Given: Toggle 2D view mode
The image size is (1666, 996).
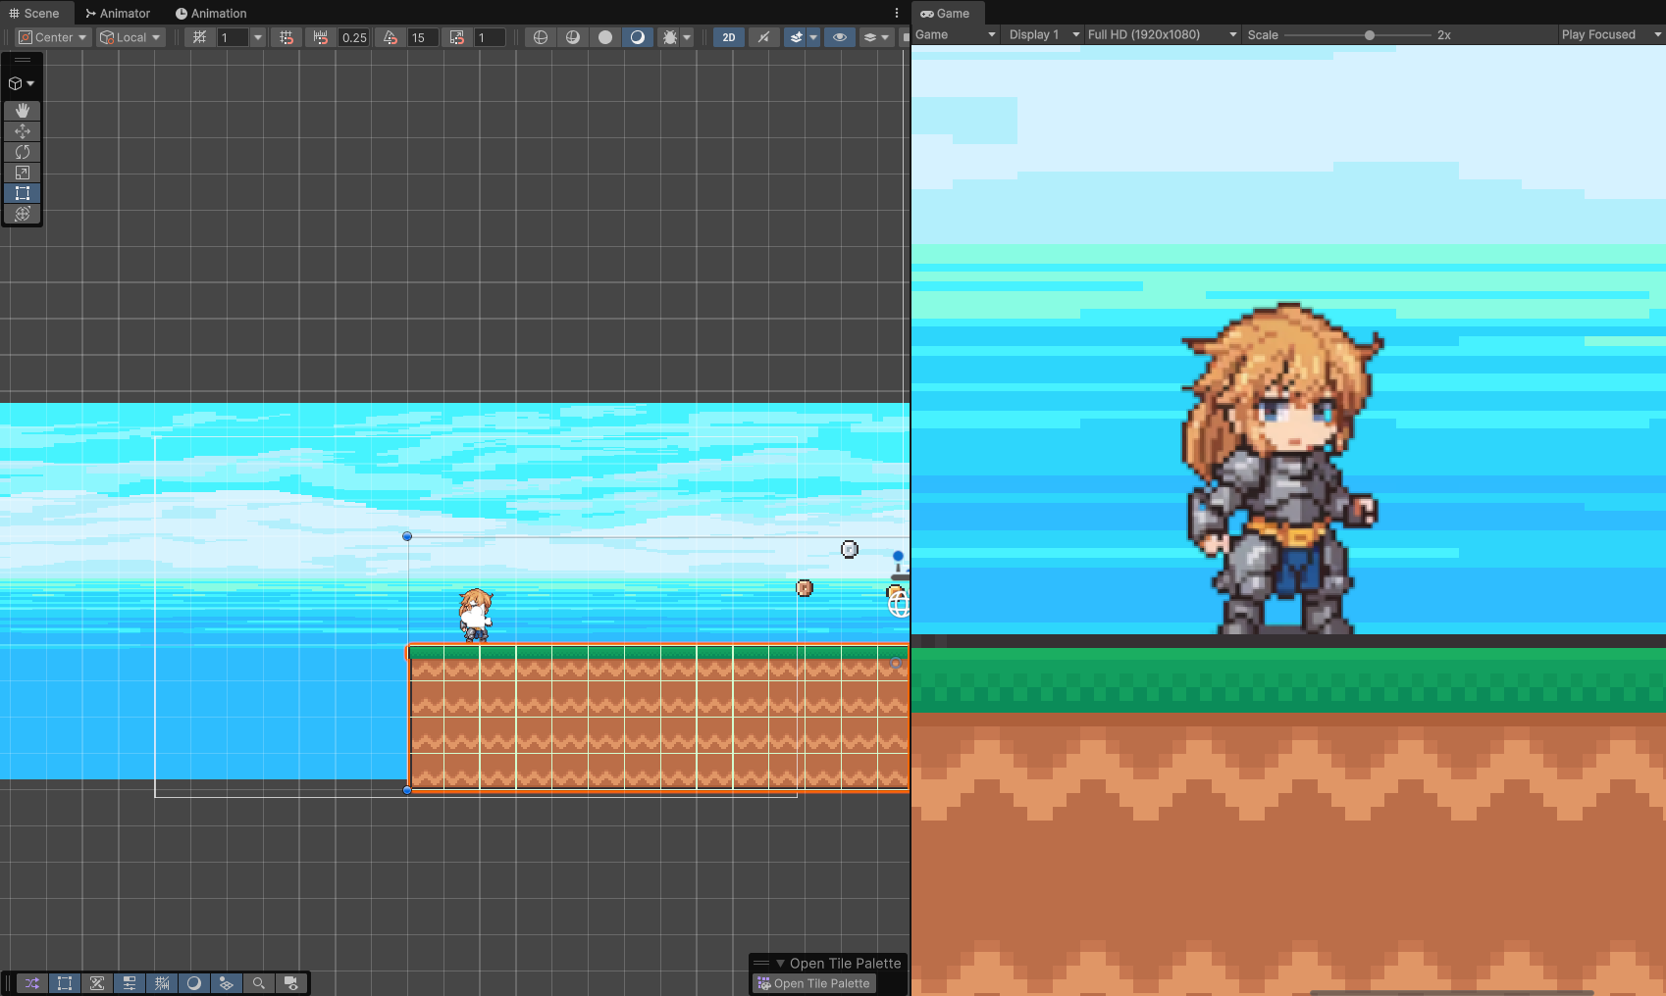Looking at the screenshot, I should [x=728, y=36].
